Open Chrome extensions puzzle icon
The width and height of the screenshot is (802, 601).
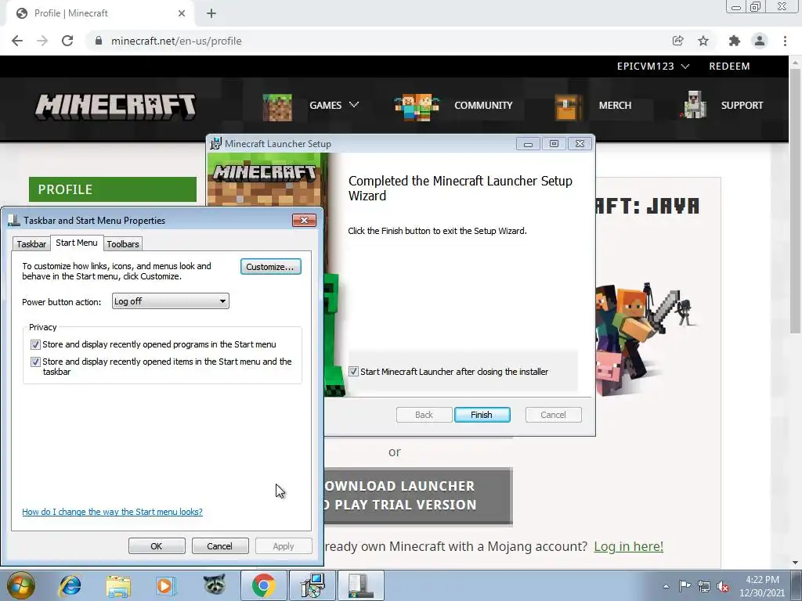[x=735, y=41]
